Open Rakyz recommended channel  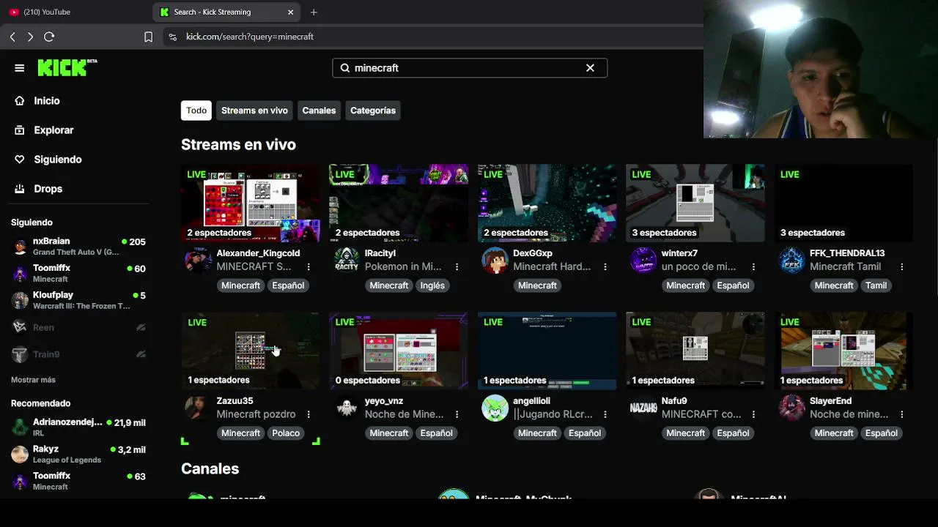point(78,455)
